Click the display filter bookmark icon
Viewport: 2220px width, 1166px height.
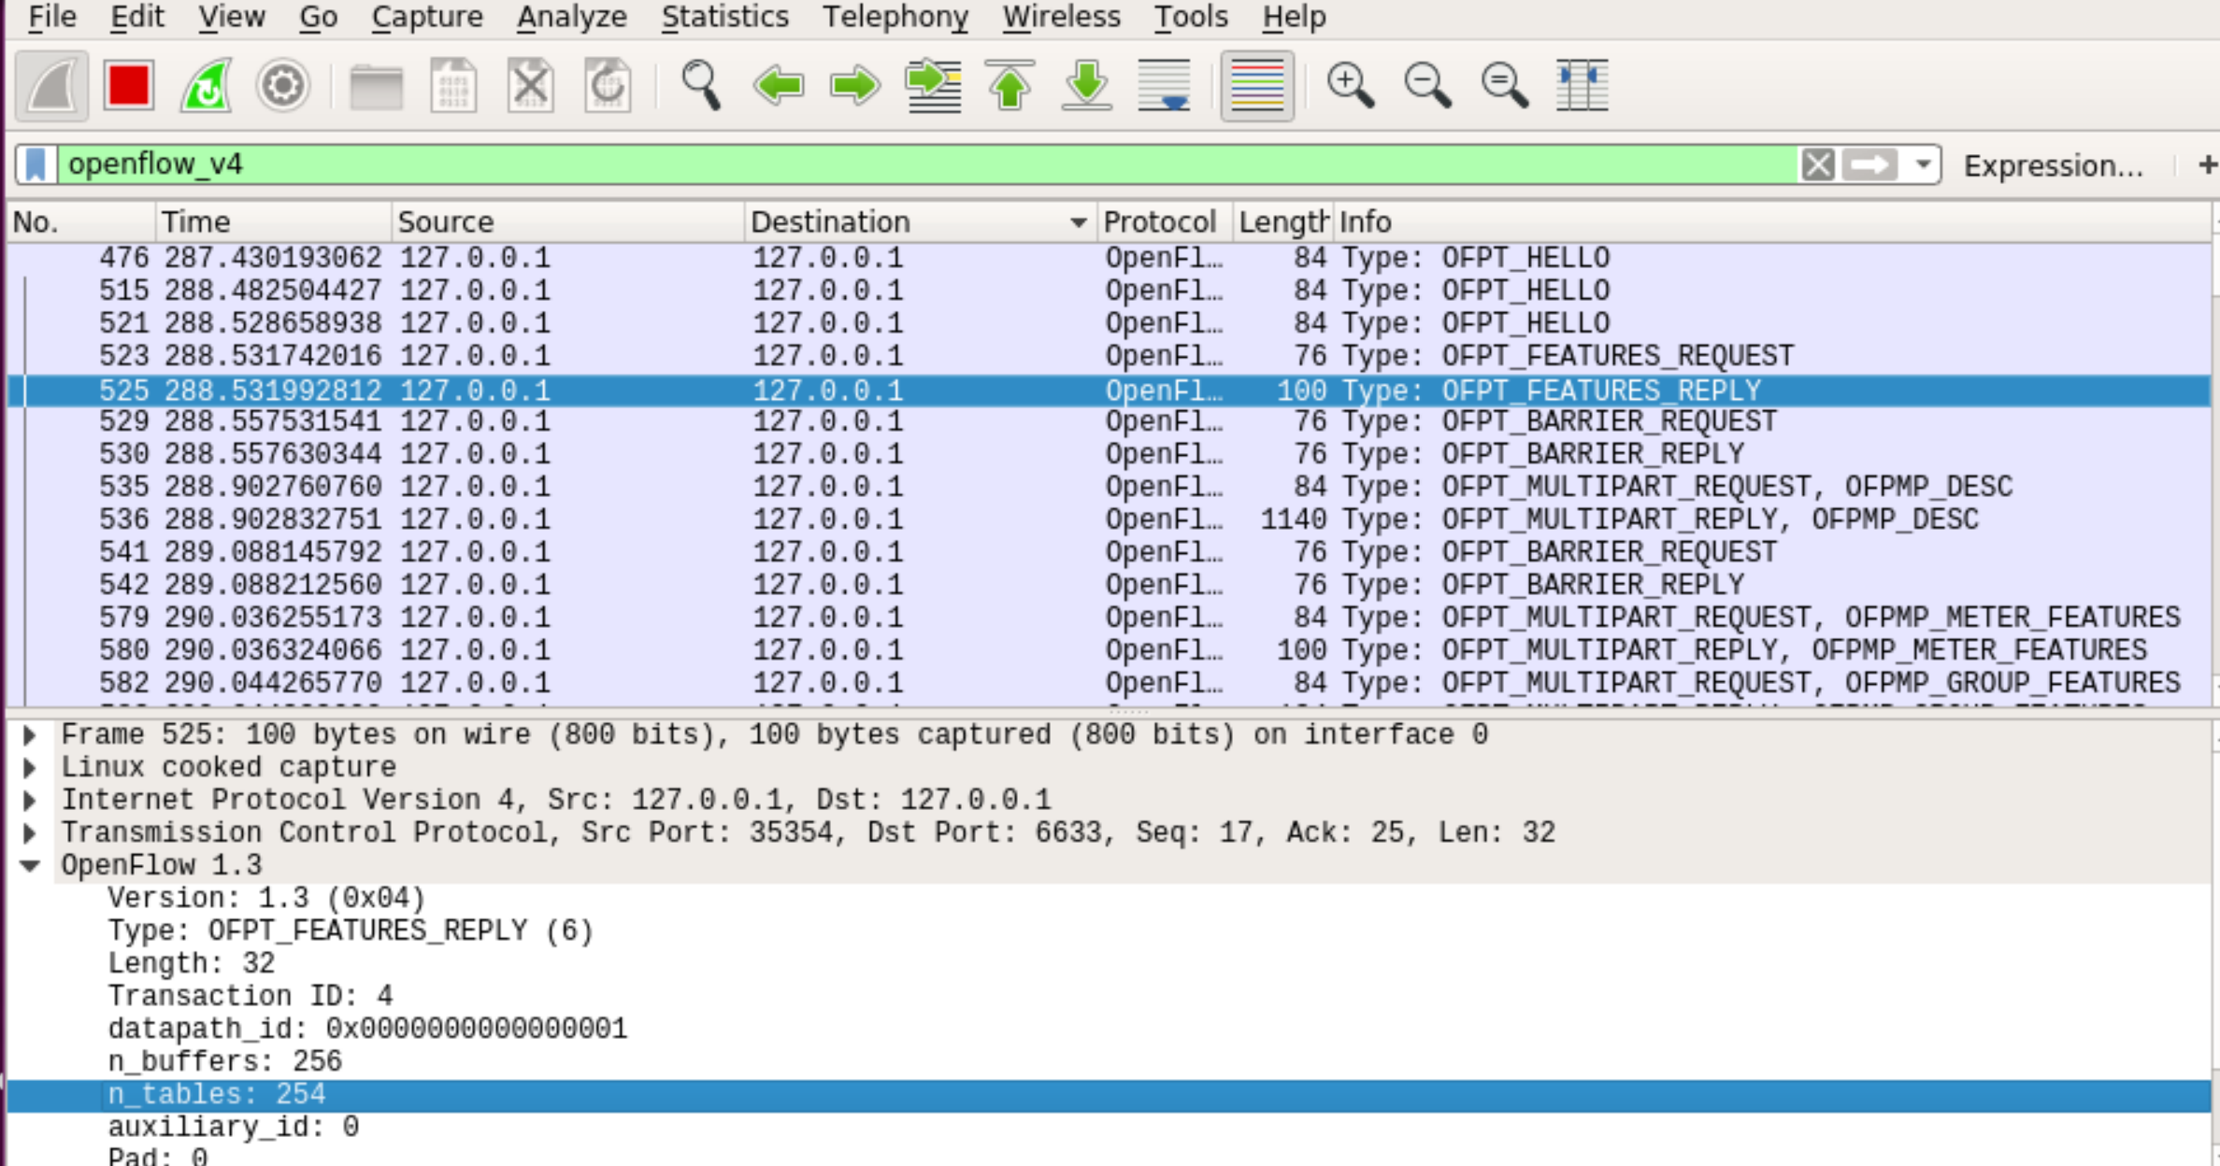point(36,164)
